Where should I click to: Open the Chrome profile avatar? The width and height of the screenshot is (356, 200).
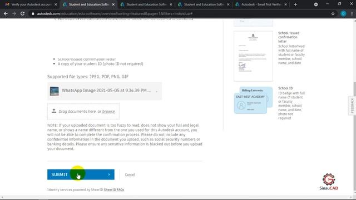tap(343, 13)
